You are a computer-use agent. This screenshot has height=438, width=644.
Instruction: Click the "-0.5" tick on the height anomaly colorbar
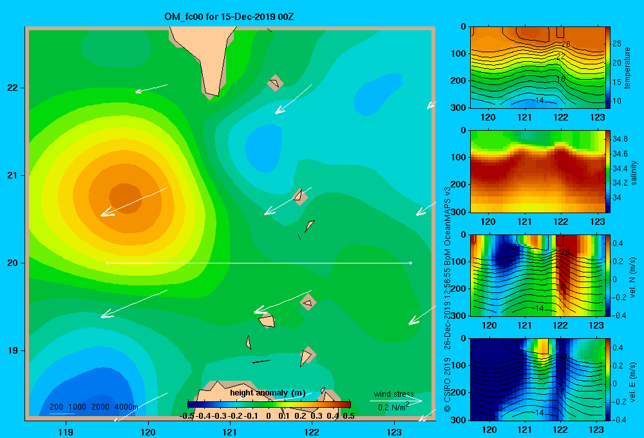tap(187, 416)
